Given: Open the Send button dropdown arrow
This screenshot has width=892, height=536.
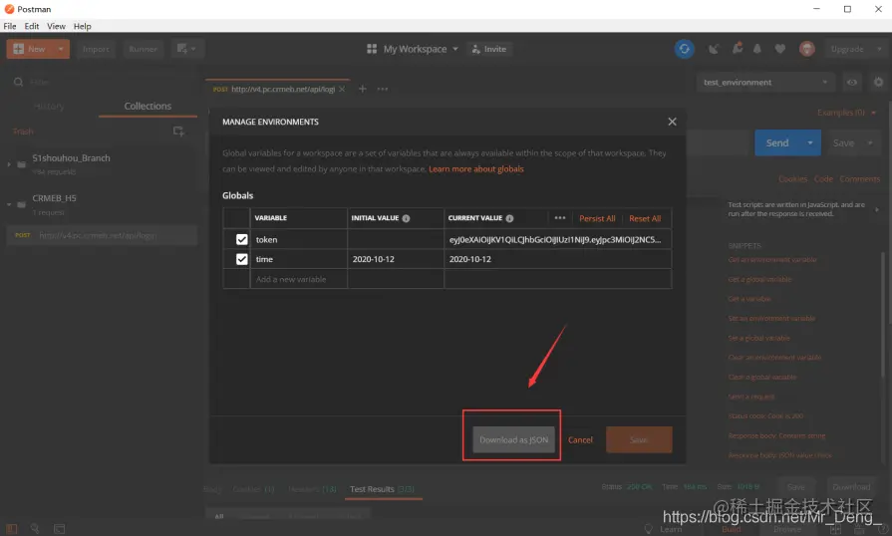Looking at the screenshot, I should [810, 142].
